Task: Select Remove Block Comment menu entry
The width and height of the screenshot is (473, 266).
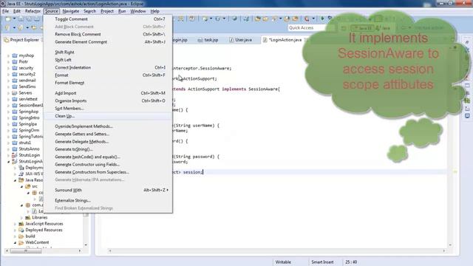Action: (x=108, y=35)
